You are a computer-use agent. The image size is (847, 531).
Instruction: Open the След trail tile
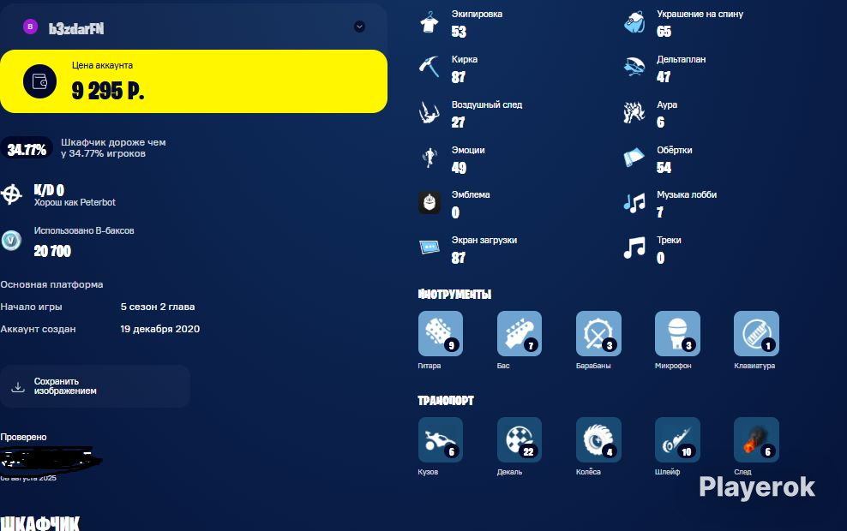pyautogui.click(x=756, y=440)
